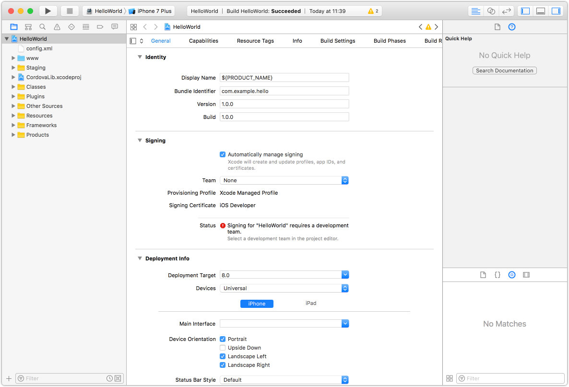Open the related items grid icon
The width and height of the screenshot is (569, 387).
133,27
